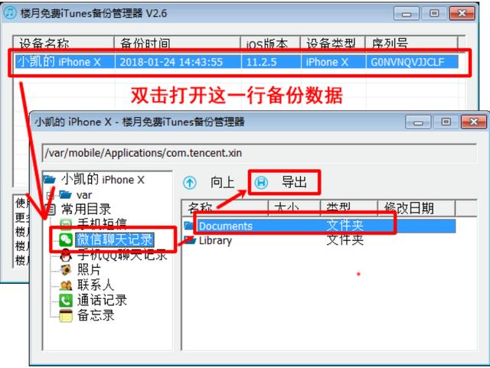Image resolution: width=490 pixels, height=368 pixels.
Task: Select the QQ penguin chat records icon
Action: pyautogui.click(x=66, y=255)
